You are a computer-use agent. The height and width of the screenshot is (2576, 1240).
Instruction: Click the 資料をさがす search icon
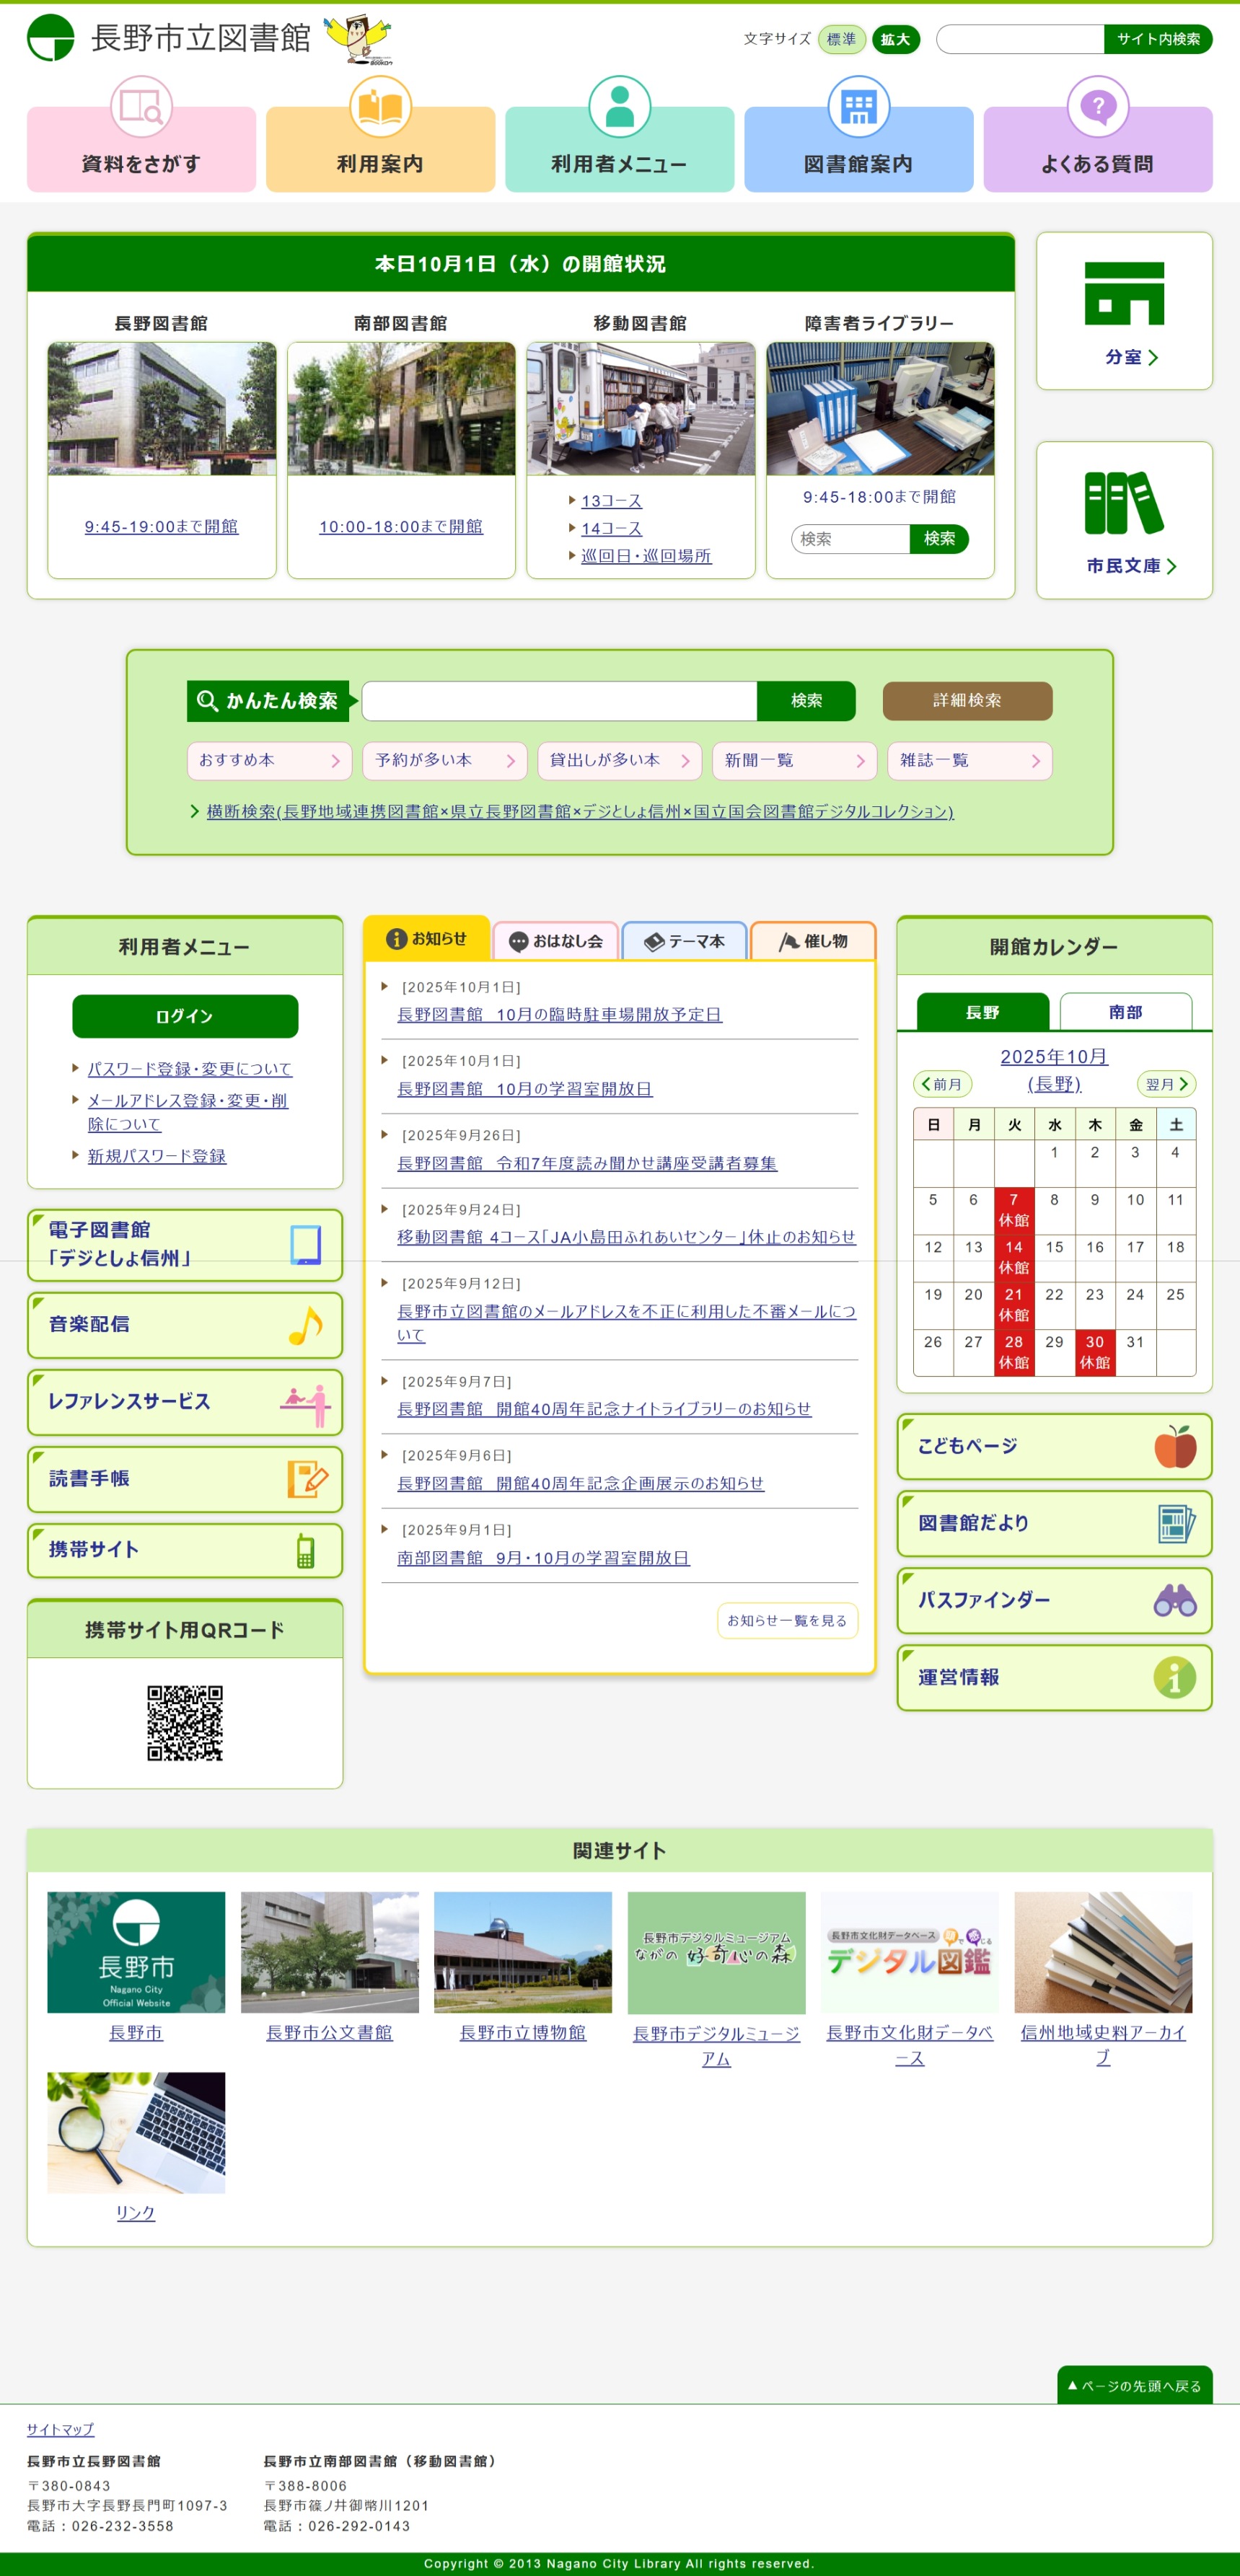click(141, 107)
